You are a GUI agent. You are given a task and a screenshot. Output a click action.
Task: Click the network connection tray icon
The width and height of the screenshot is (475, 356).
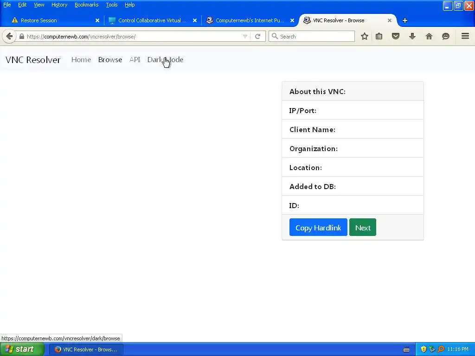pos(432,350)
